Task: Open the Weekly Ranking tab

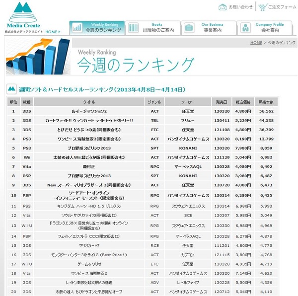Action: click(x=97, y=28)
